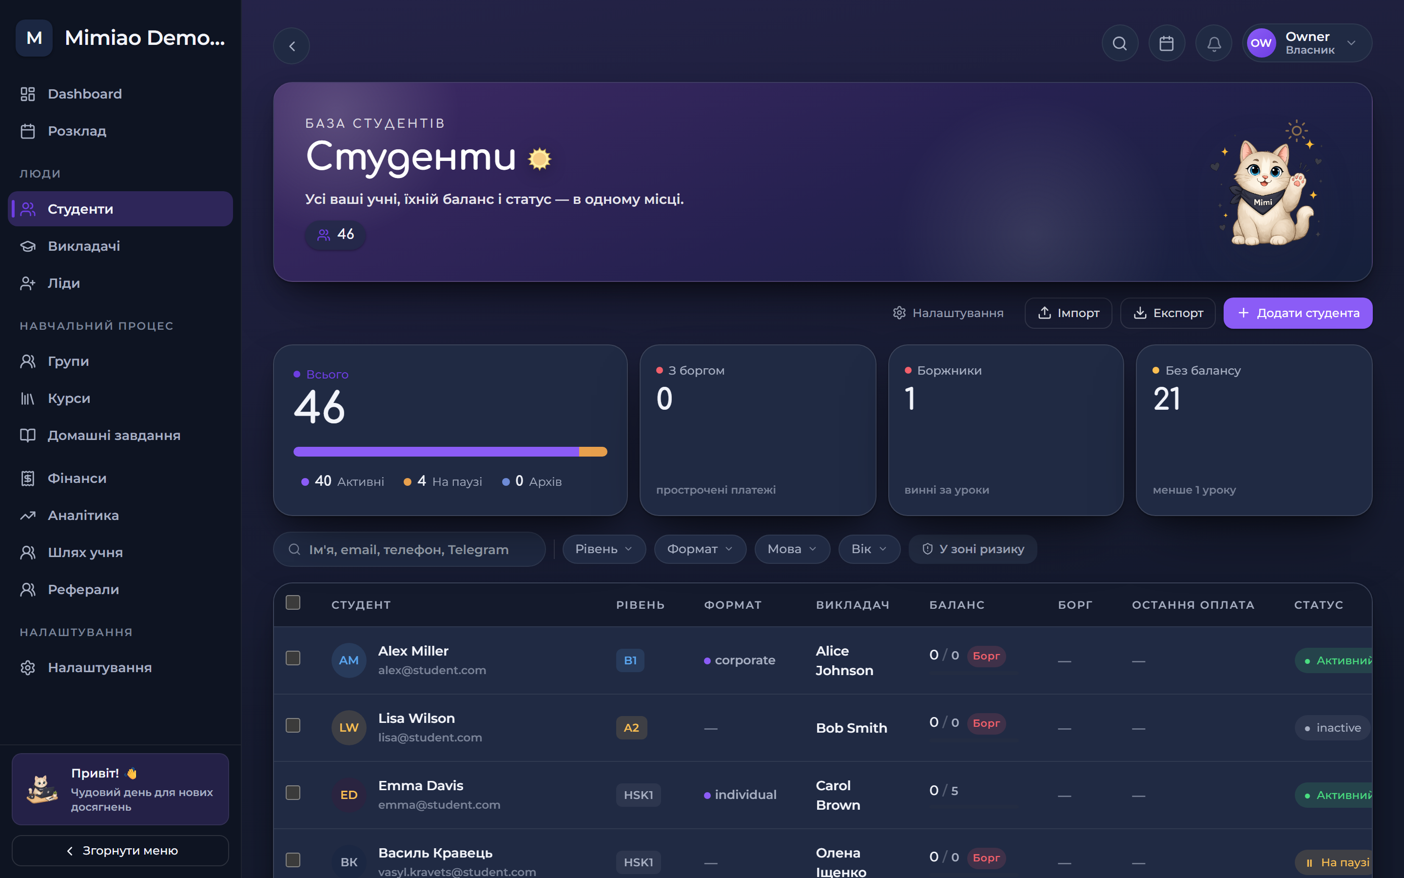
Task: Select Emma Davis row checkbox
Action: coord(293,793)
